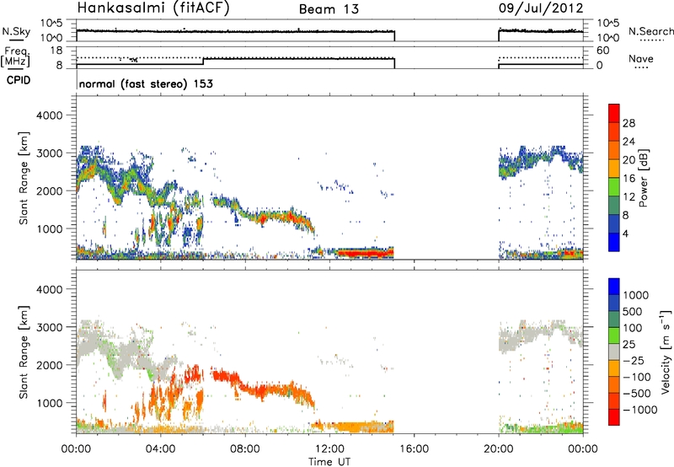Image resolution: width=674 pixels, height=467 pixels.
Task: Click the positive "100" velocity colorbar value
Action: pos(633,328)
